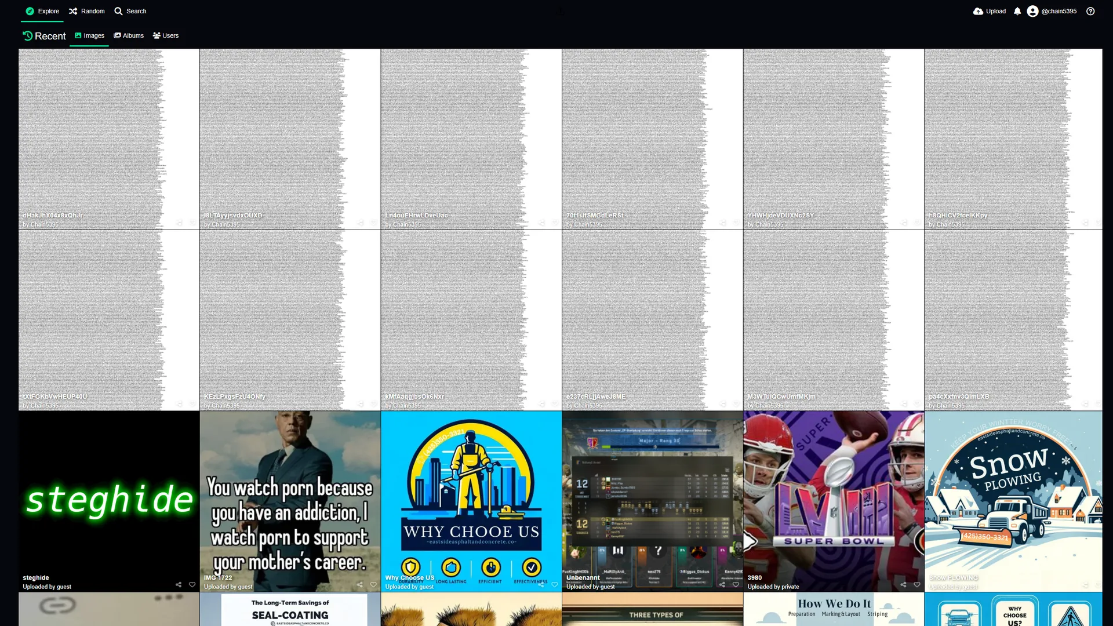The width and height of the screenshot is (1113, 626).
Task: Click the help question mark icon
Action: tap(1090, 11)
